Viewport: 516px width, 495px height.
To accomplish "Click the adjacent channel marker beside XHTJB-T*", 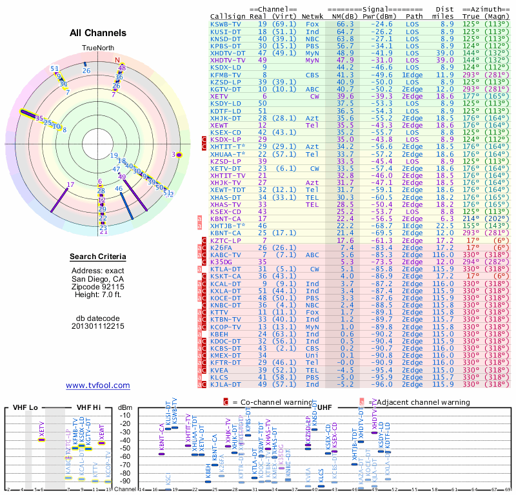I will pos(199,226).
